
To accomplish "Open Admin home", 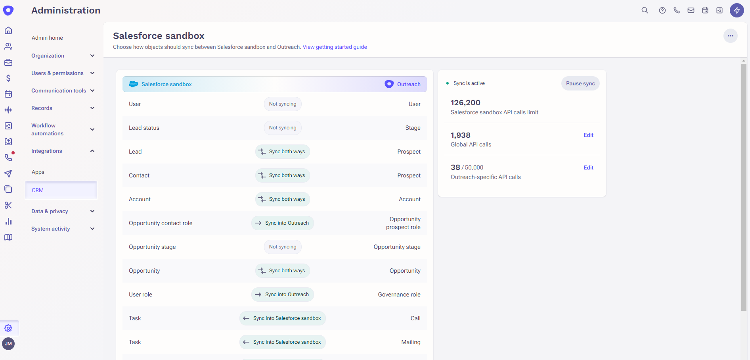I will point(47,38).
